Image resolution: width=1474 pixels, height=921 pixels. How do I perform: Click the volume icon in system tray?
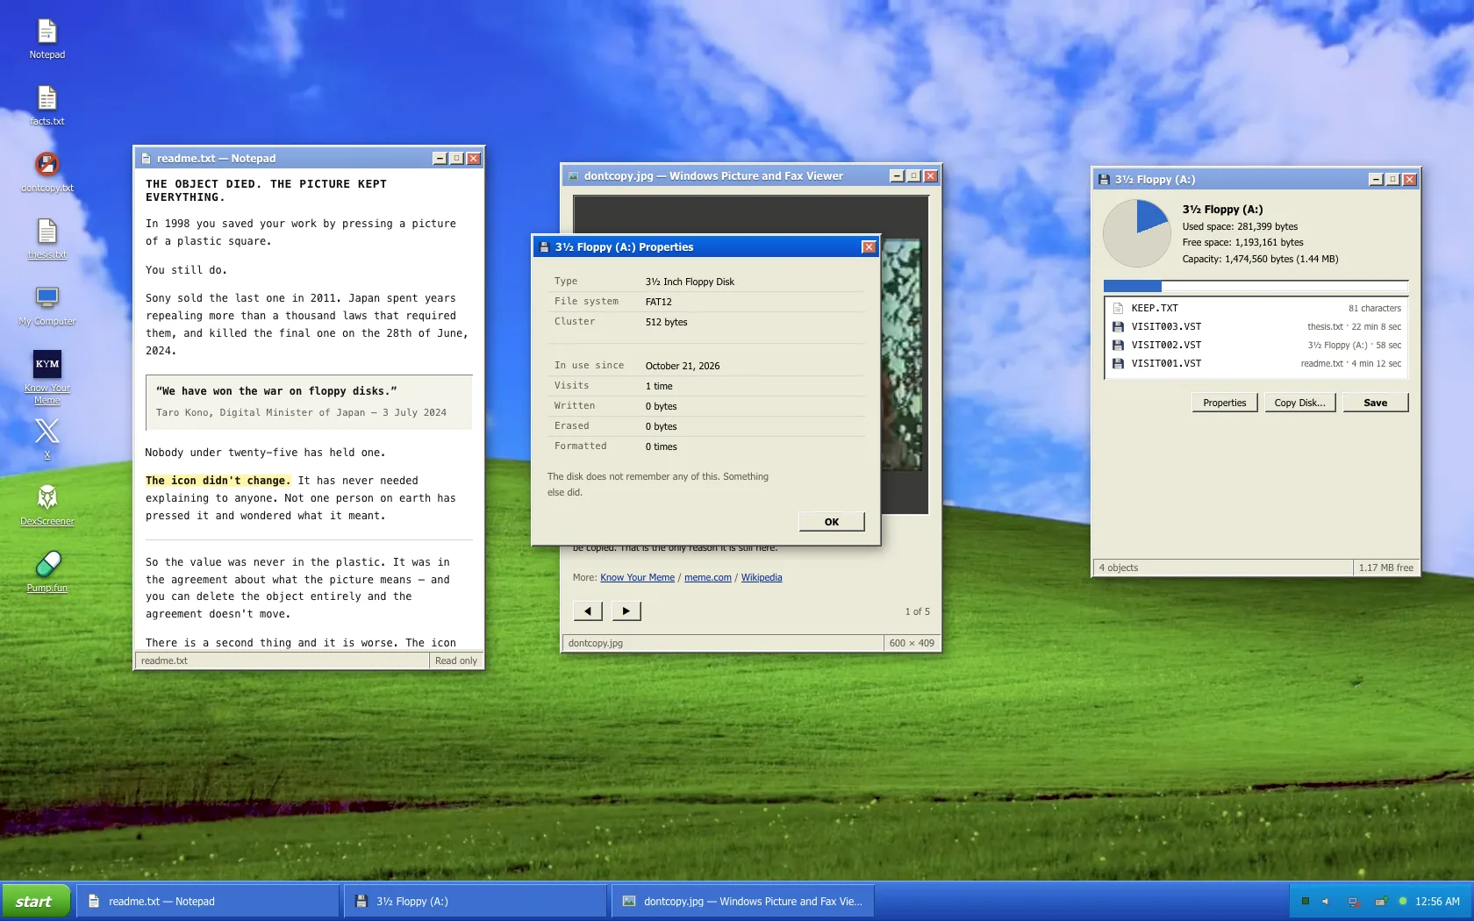[x=1326, y=902]
